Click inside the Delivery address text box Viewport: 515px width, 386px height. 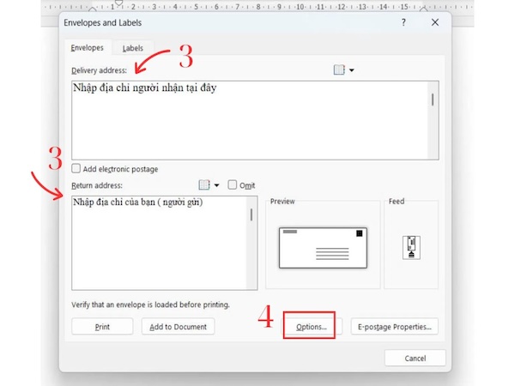(255, 120)
